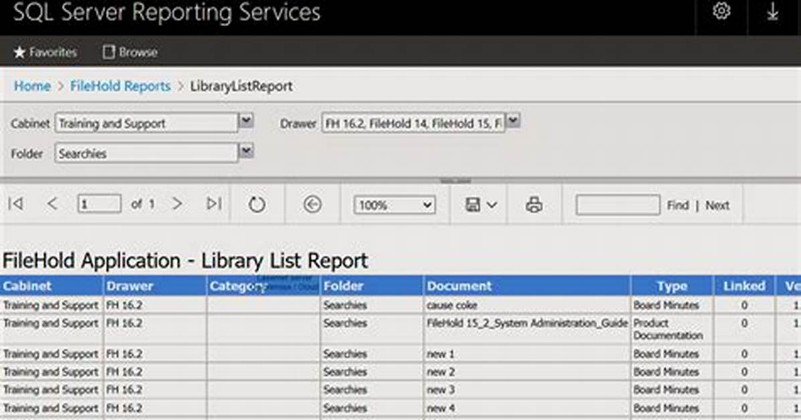801x420 pixels.
Task: Expand the Folder dropdown arrow
Action: 246,151
